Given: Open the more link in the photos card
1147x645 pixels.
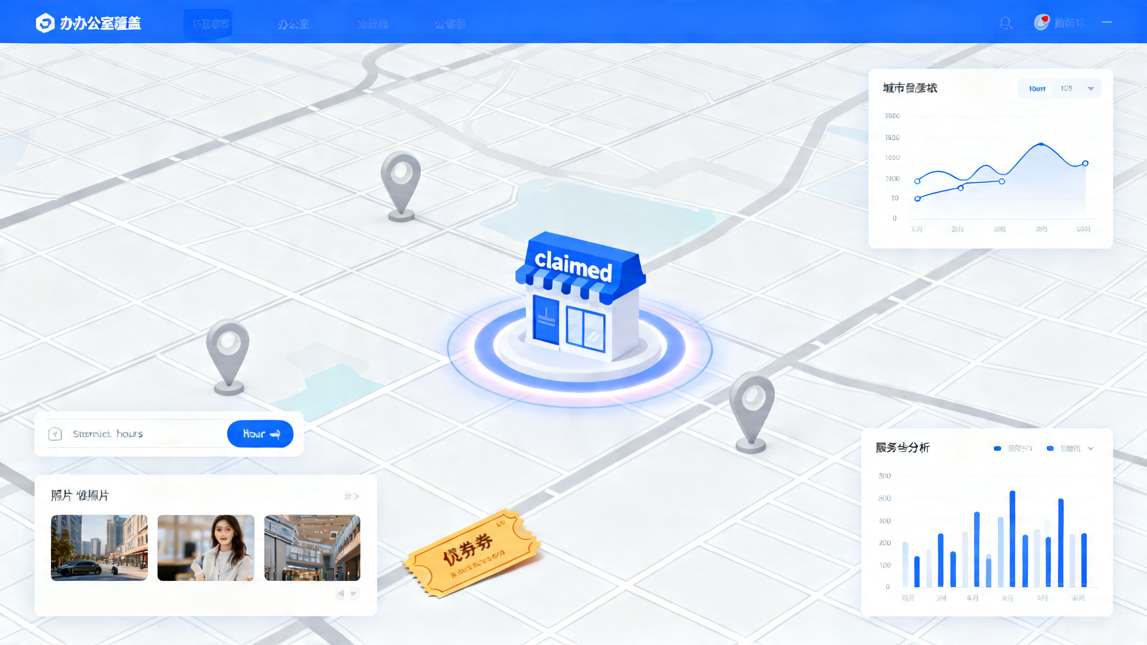Looking at the screenshot, I should 351,496.
